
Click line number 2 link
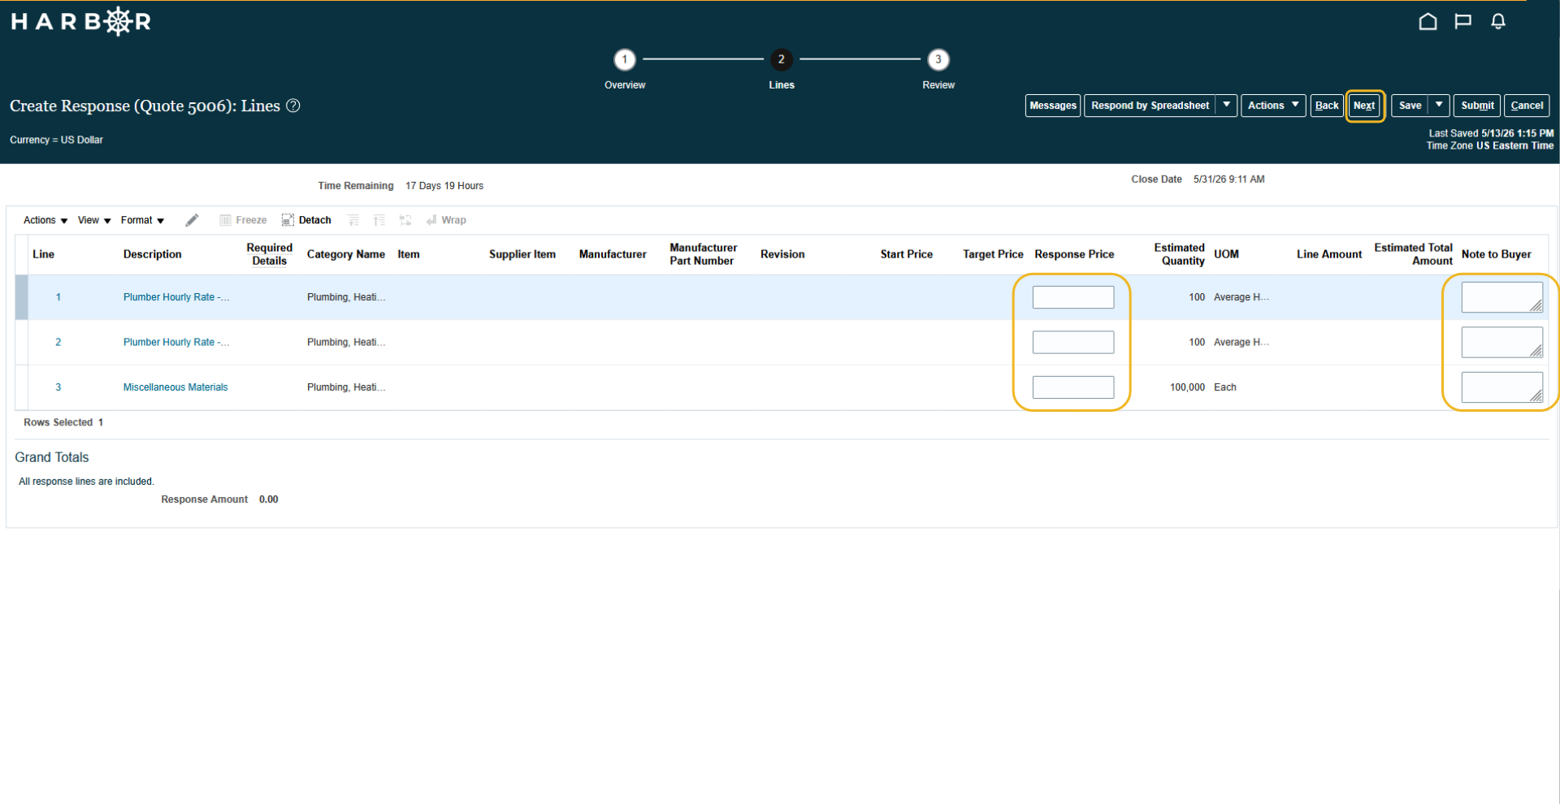tap(58, 343)
